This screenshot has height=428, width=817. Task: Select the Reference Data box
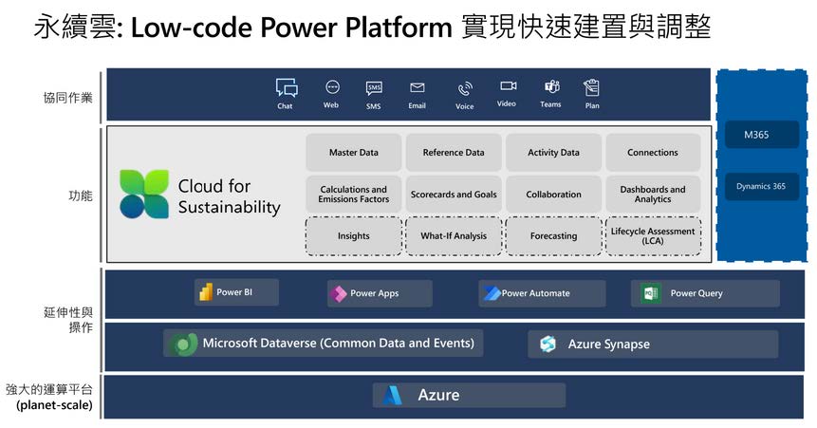click(x=454, y=152)
